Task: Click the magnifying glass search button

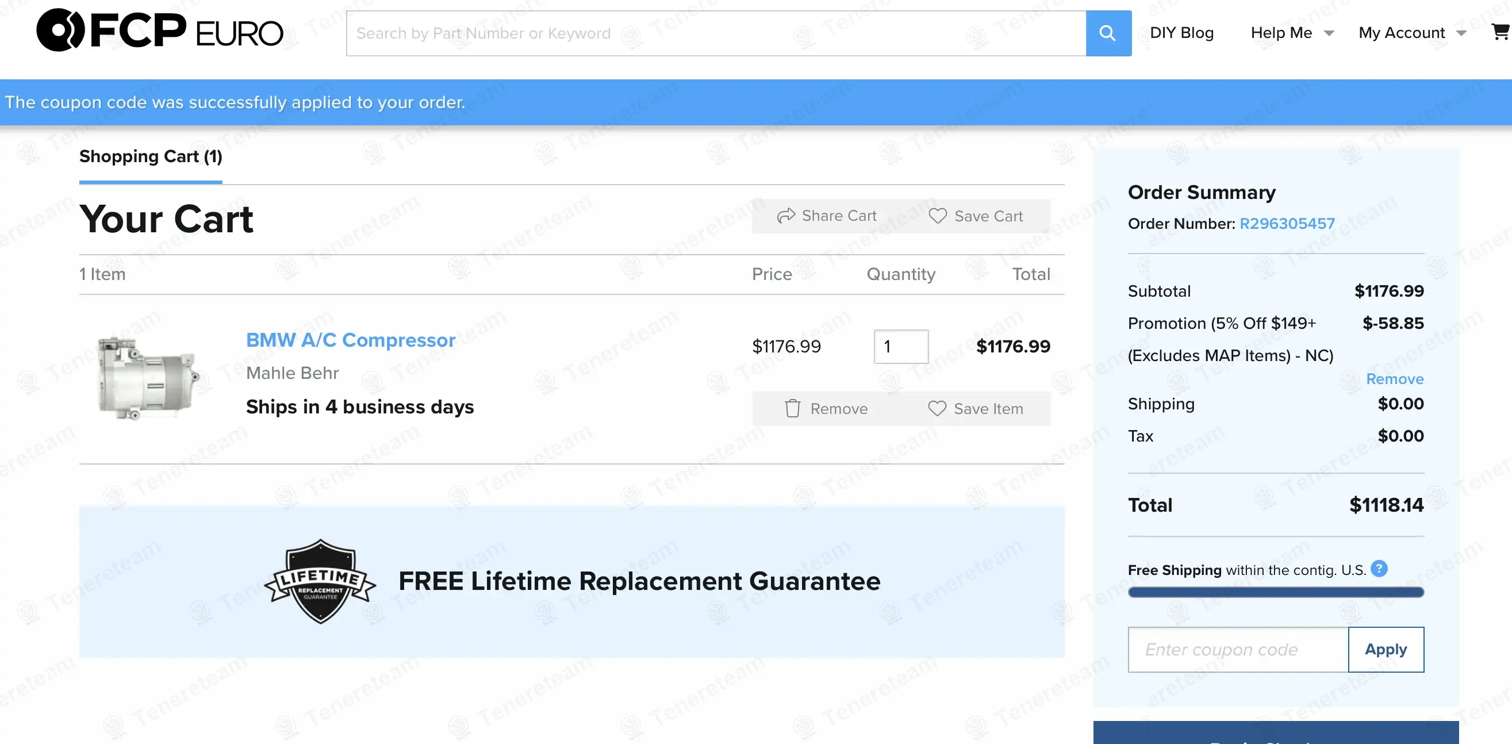Action: (1108, 33)
